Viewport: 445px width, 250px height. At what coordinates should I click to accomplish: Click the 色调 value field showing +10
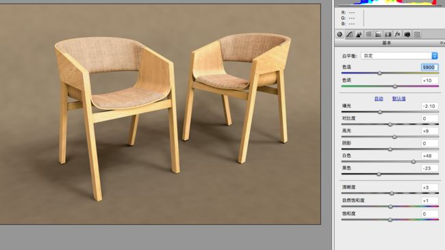(430, 81)
